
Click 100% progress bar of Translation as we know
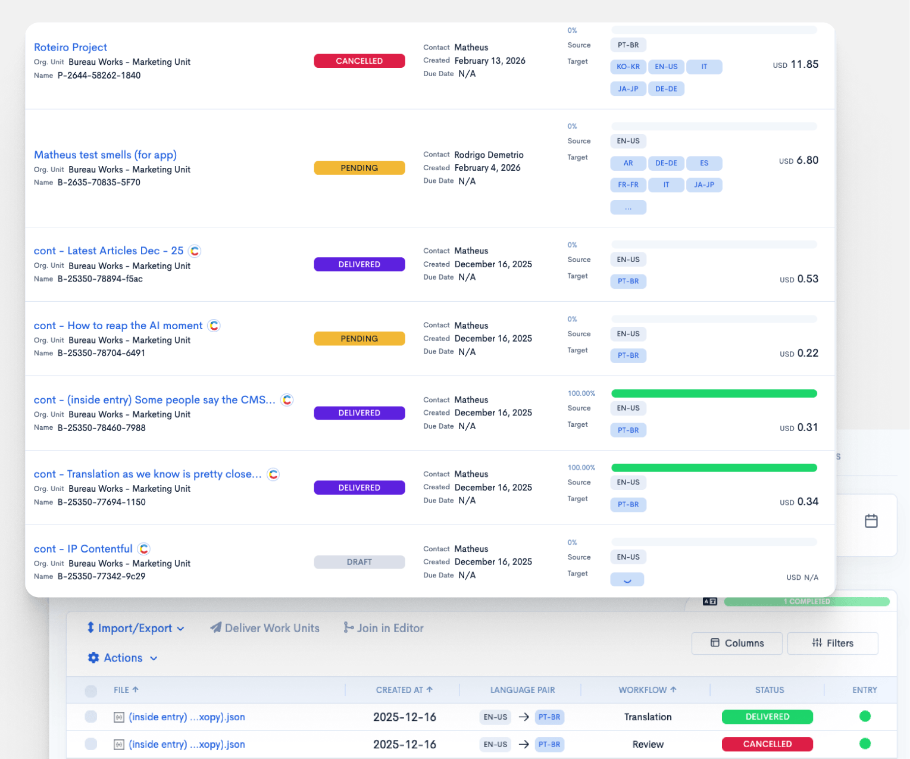pyautogui.click(x=714, y=468)
